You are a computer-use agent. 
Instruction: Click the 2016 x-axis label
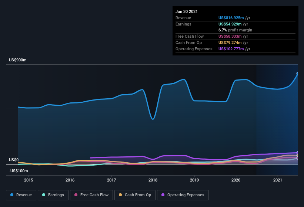(x=70, y=180)
